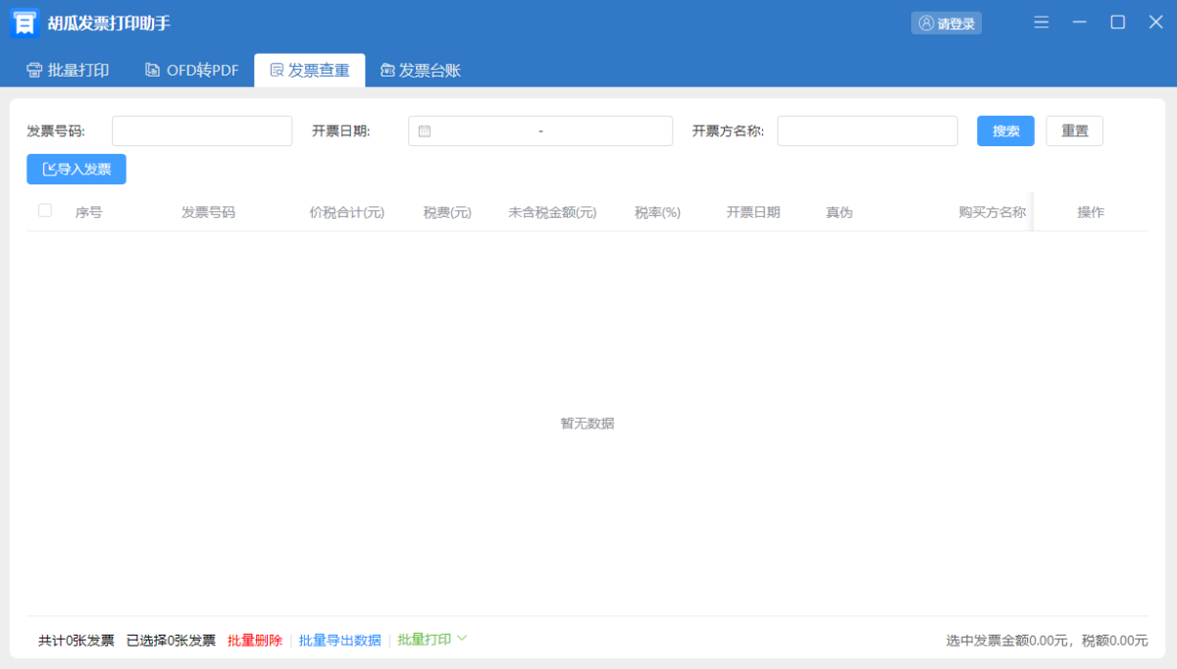Click the OFD转PDF tab file icon
1177x669 pixels.
point(152,70)
